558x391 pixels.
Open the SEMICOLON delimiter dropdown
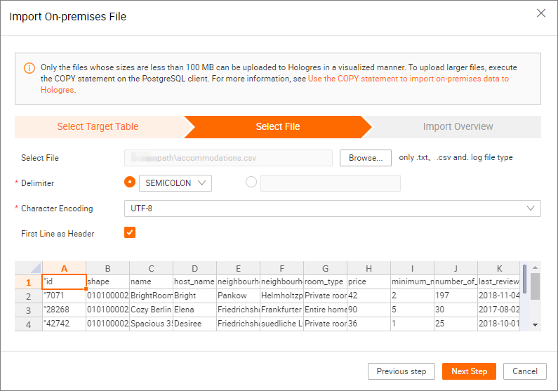(x=175, y=183)
